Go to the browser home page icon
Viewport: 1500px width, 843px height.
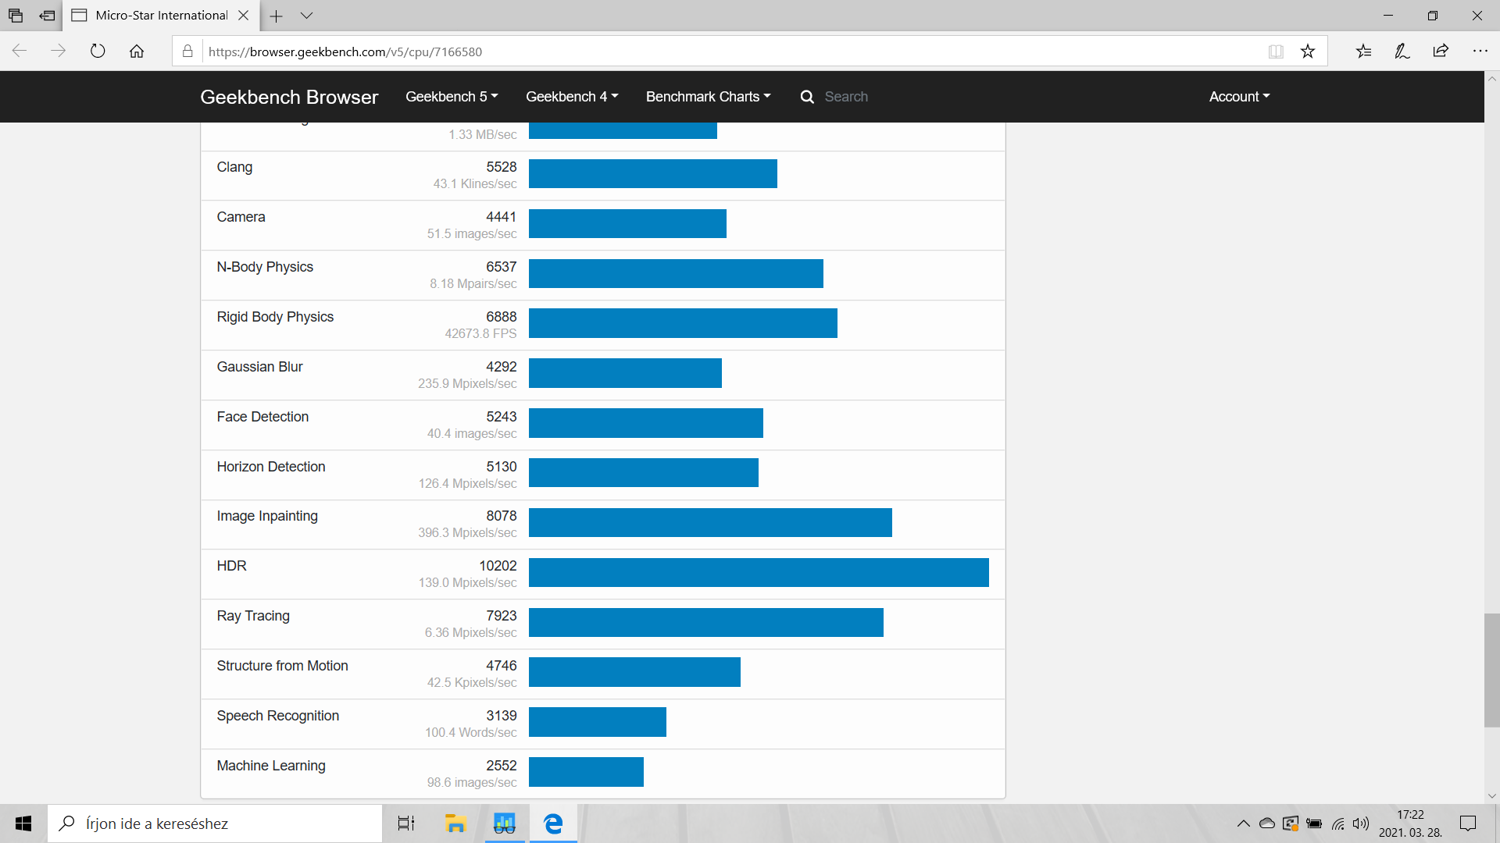(x=137, y=52)
